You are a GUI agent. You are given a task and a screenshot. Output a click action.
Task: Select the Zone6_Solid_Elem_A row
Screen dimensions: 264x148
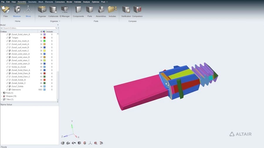point(28,70)
